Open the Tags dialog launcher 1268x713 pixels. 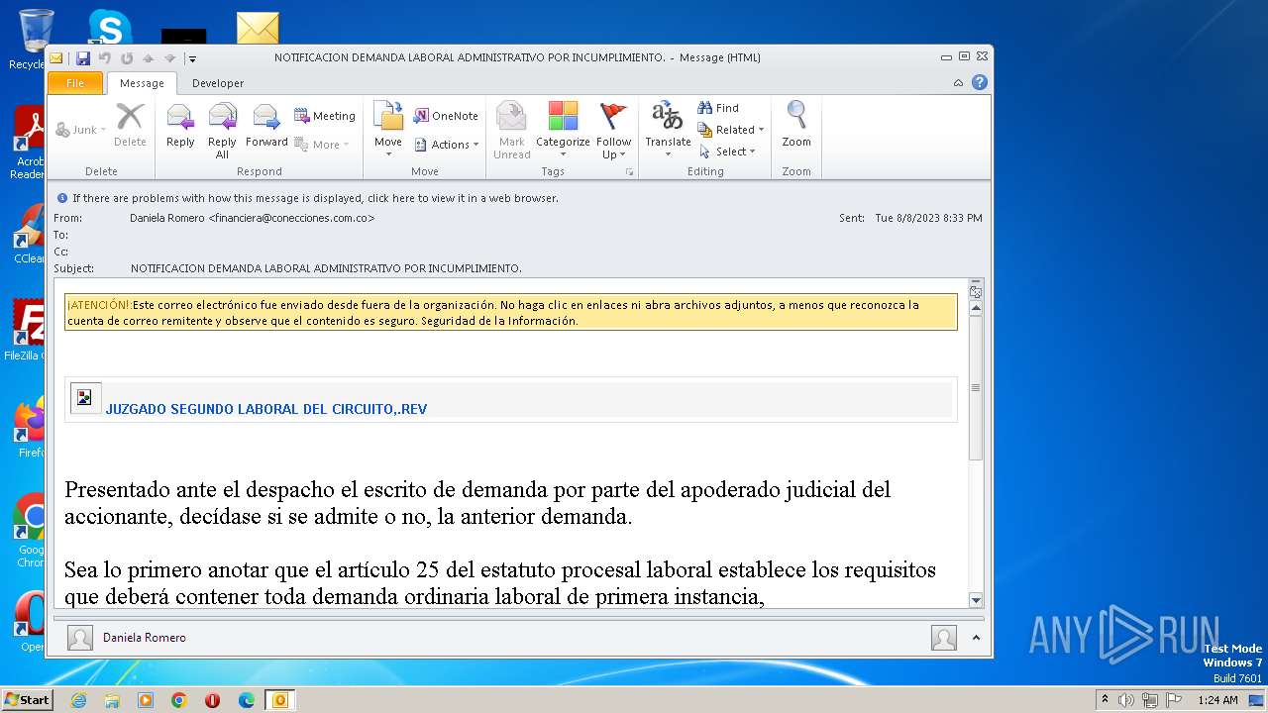tap(629, 172)
